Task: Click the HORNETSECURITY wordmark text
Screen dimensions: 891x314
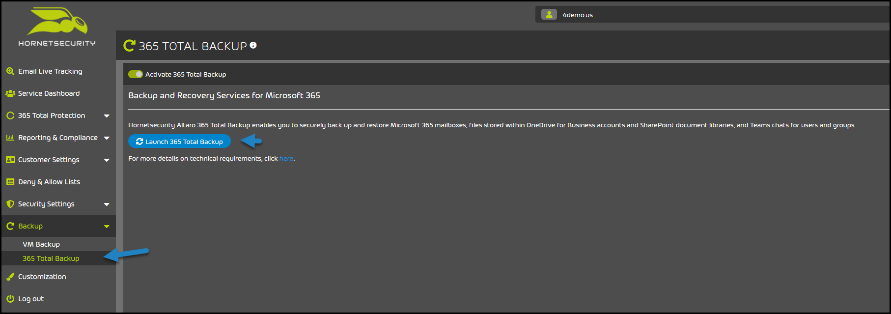Action: [57, 43]
